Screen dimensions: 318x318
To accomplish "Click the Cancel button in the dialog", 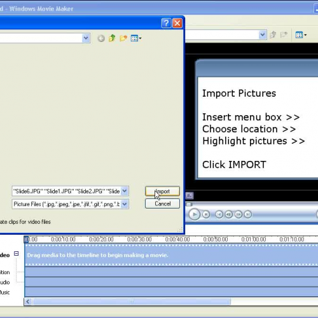I will point(162,204).
